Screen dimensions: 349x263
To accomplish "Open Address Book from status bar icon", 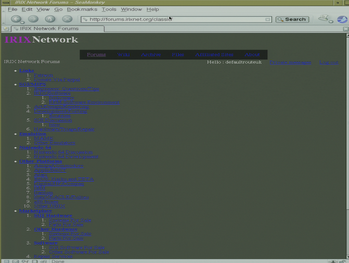I will [x=35, y=261].
